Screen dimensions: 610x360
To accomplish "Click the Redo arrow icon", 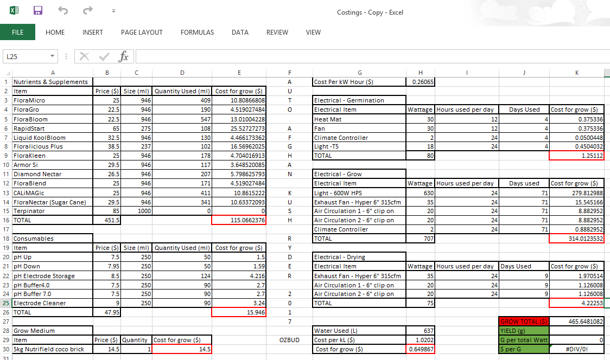I will coord(88,10).
